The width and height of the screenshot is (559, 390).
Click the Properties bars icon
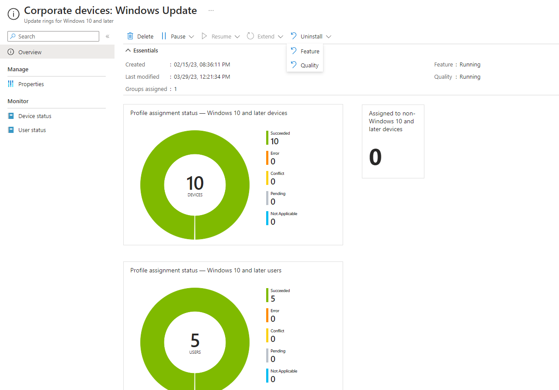pyautogui.click(x=11, y=84)
